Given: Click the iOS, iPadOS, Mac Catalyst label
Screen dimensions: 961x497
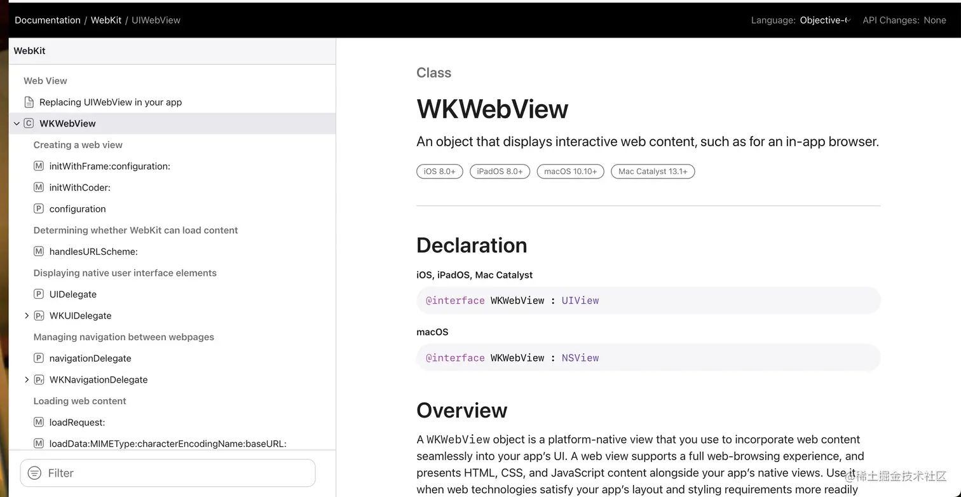Looking at the screenshot, I should coord(474,275).
